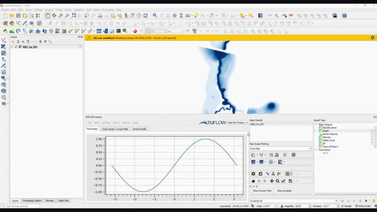Select Water Level result type

coord(329,140)
